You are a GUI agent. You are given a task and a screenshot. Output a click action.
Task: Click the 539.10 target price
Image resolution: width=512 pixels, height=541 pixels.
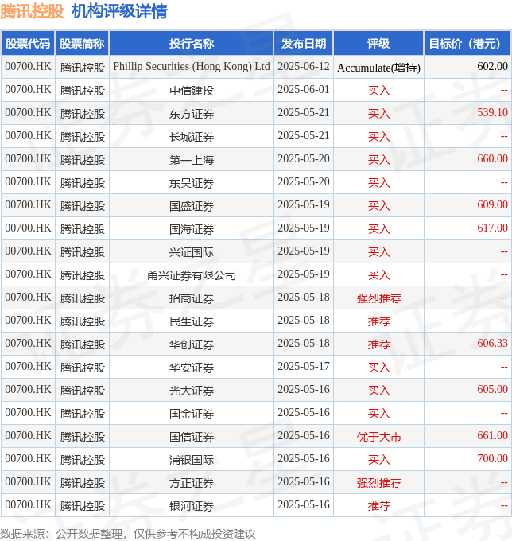(492, 112)
